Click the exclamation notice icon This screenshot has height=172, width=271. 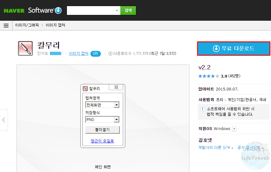pos(202,109)
